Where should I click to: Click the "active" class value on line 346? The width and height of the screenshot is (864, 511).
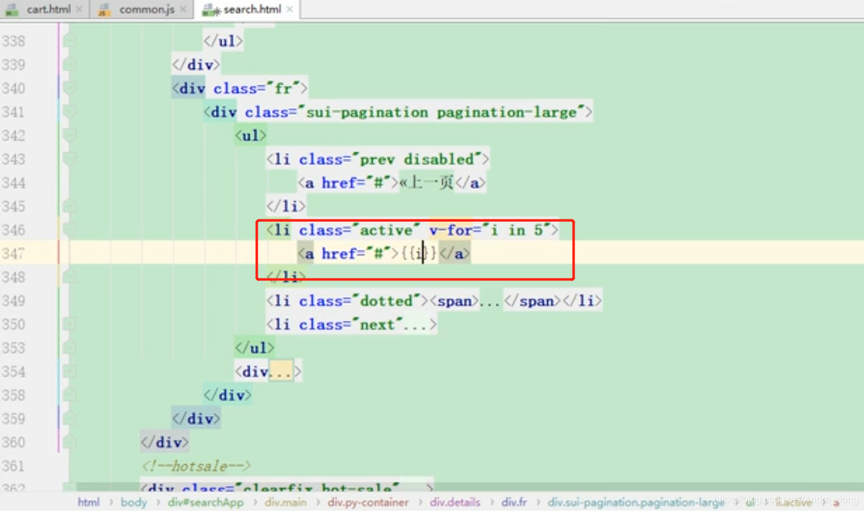pyautogui.click(x=387, y=230)
